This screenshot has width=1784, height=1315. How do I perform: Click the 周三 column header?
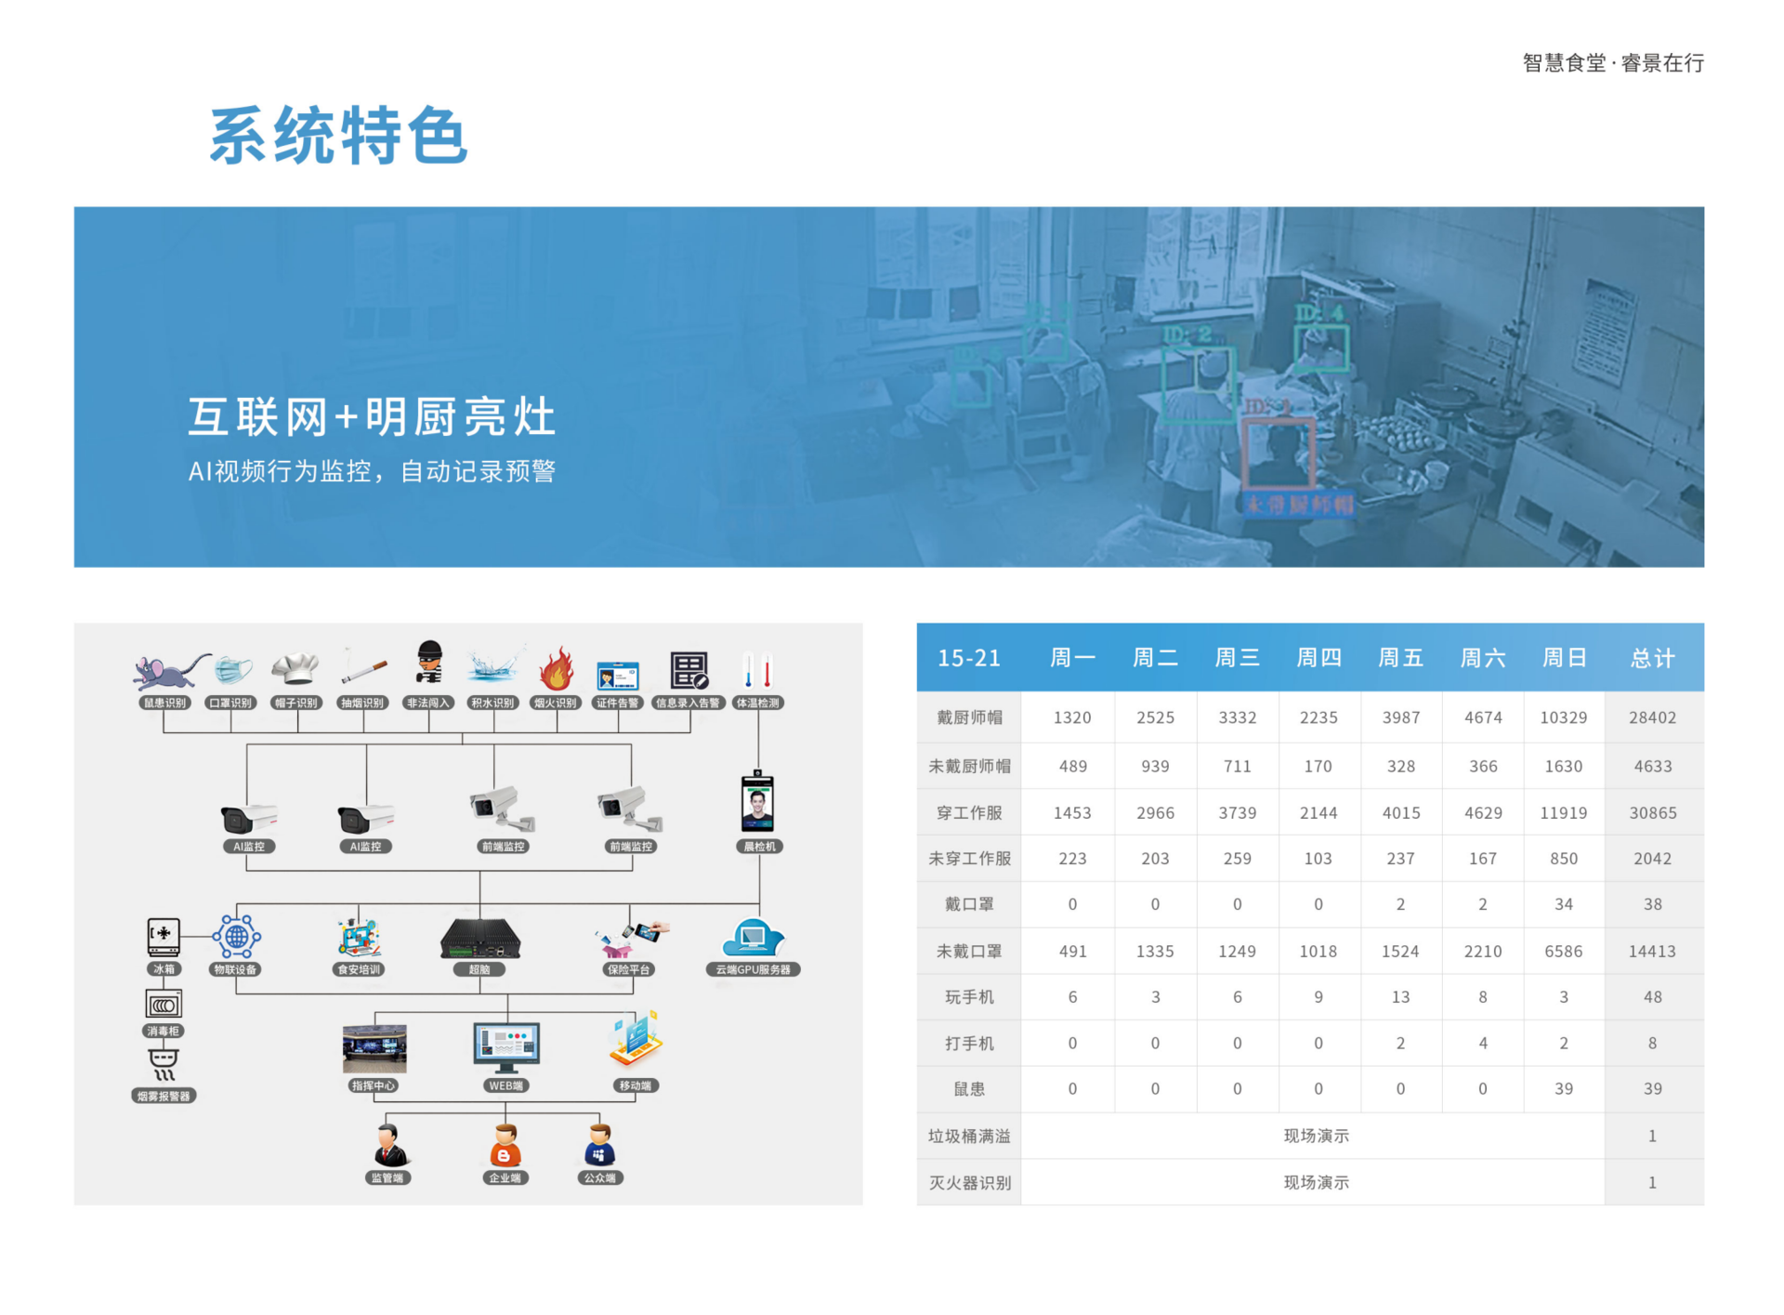(x=1237, y=658)
